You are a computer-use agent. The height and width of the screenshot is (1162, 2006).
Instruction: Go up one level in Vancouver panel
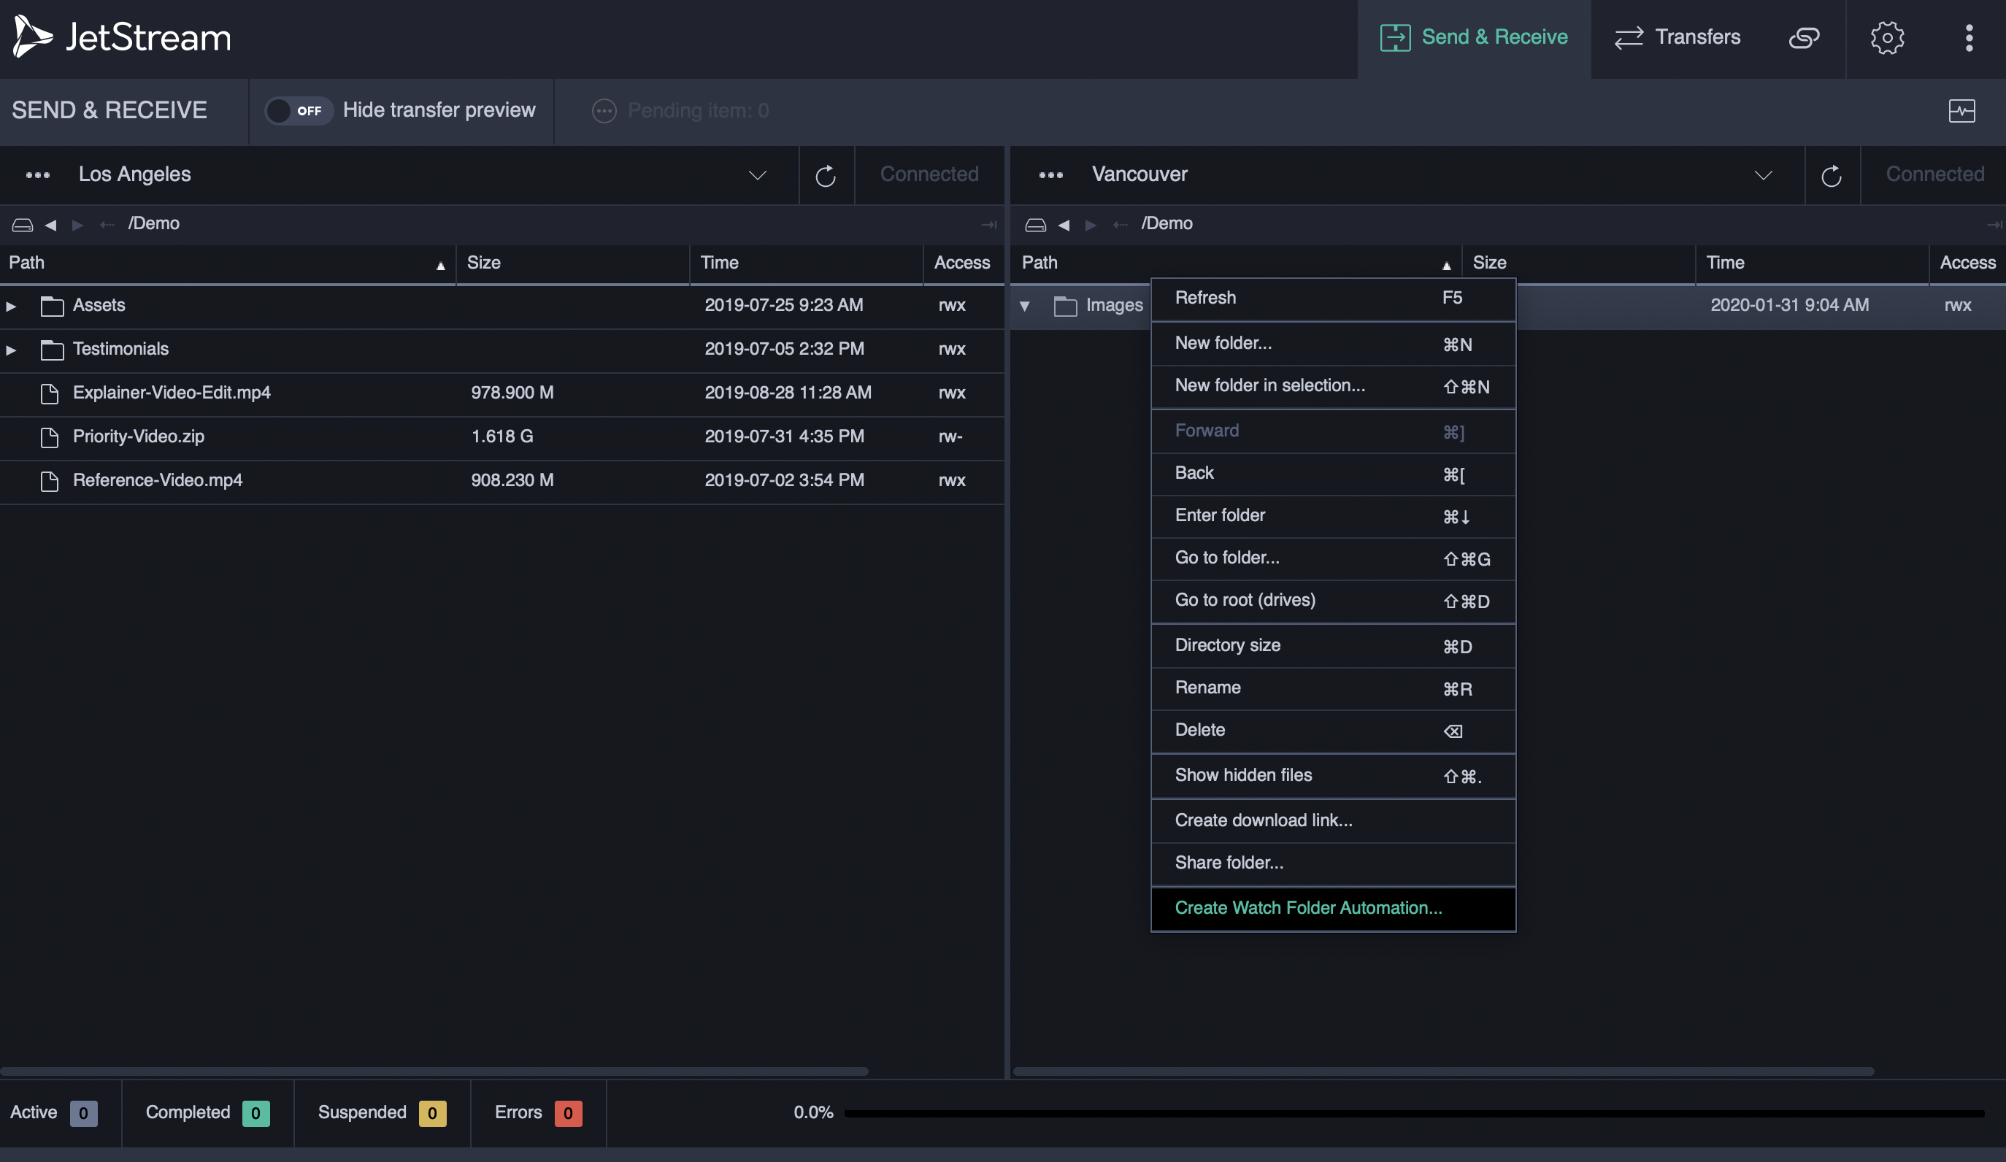(1120, 226)
